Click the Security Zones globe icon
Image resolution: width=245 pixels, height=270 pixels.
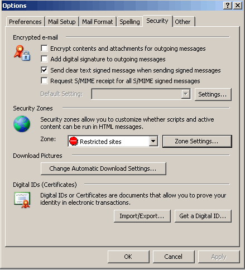22,124
